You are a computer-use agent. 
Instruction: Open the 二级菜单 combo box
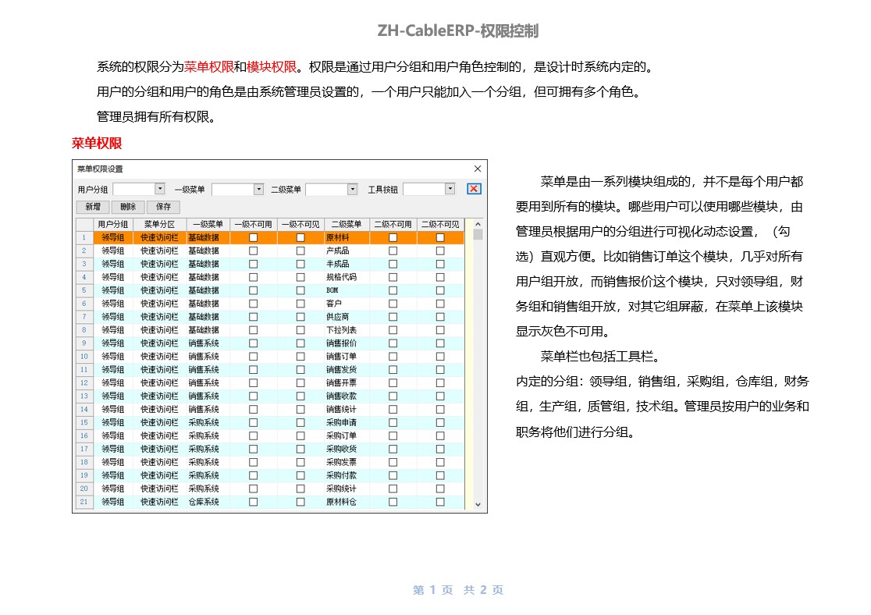pyautogui.click(x=352, y=189)
